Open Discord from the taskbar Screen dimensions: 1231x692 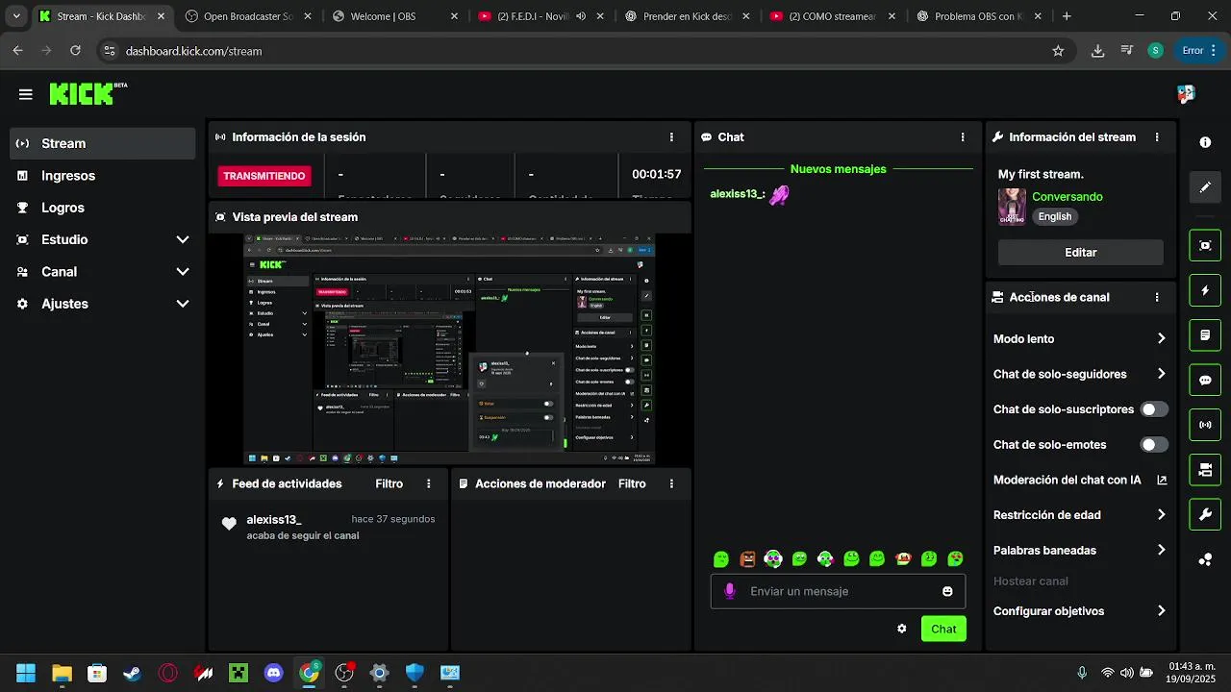274,674
